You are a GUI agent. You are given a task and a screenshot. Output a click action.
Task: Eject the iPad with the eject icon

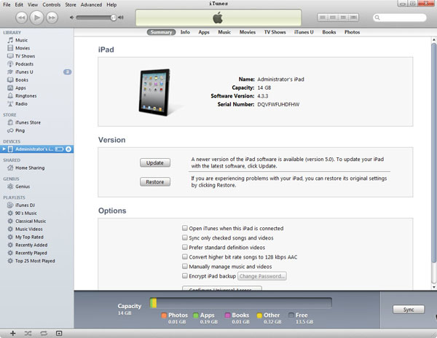(68, 149)
